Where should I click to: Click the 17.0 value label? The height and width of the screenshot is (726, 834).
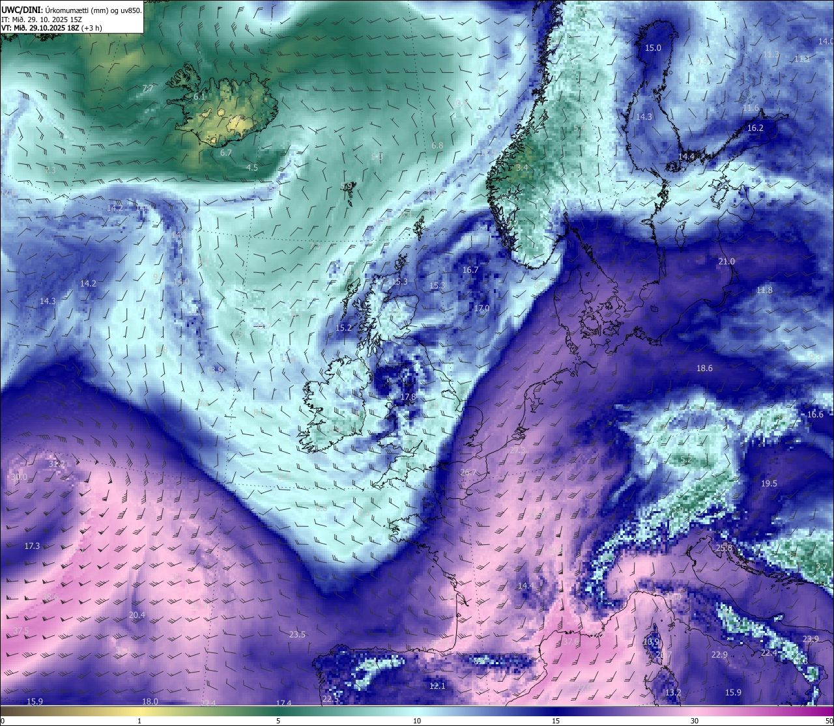[482, 308]
